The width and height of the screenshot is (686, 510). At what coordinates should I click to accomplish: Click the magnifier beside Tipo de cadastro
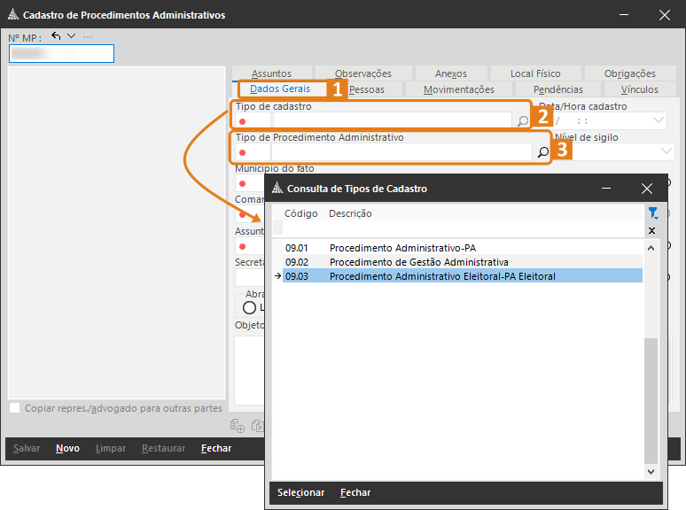[x=522, y=121]
